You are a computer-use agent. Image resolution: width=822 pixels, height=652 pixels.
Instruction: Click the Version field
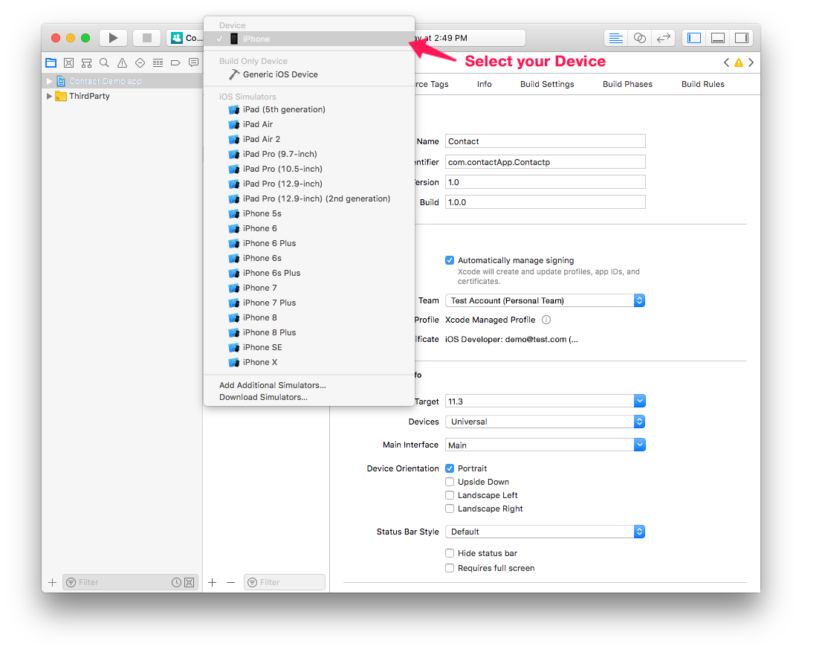[546, 182]
